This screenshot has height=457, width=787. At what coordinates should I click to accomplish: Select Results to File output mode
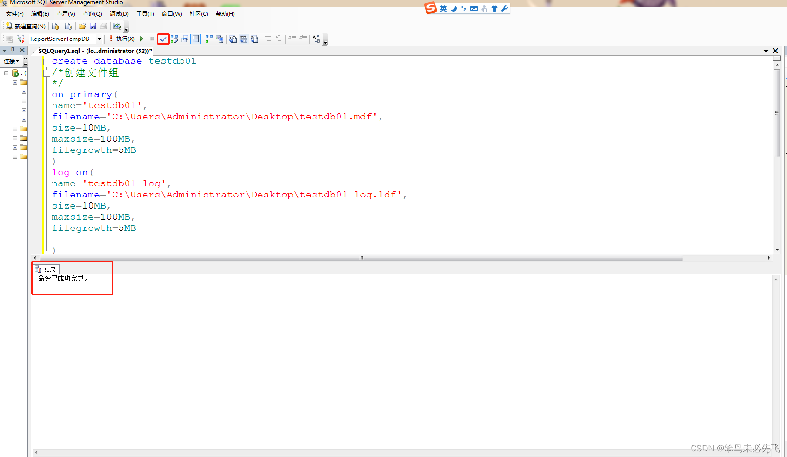click(x=254, y=39)
